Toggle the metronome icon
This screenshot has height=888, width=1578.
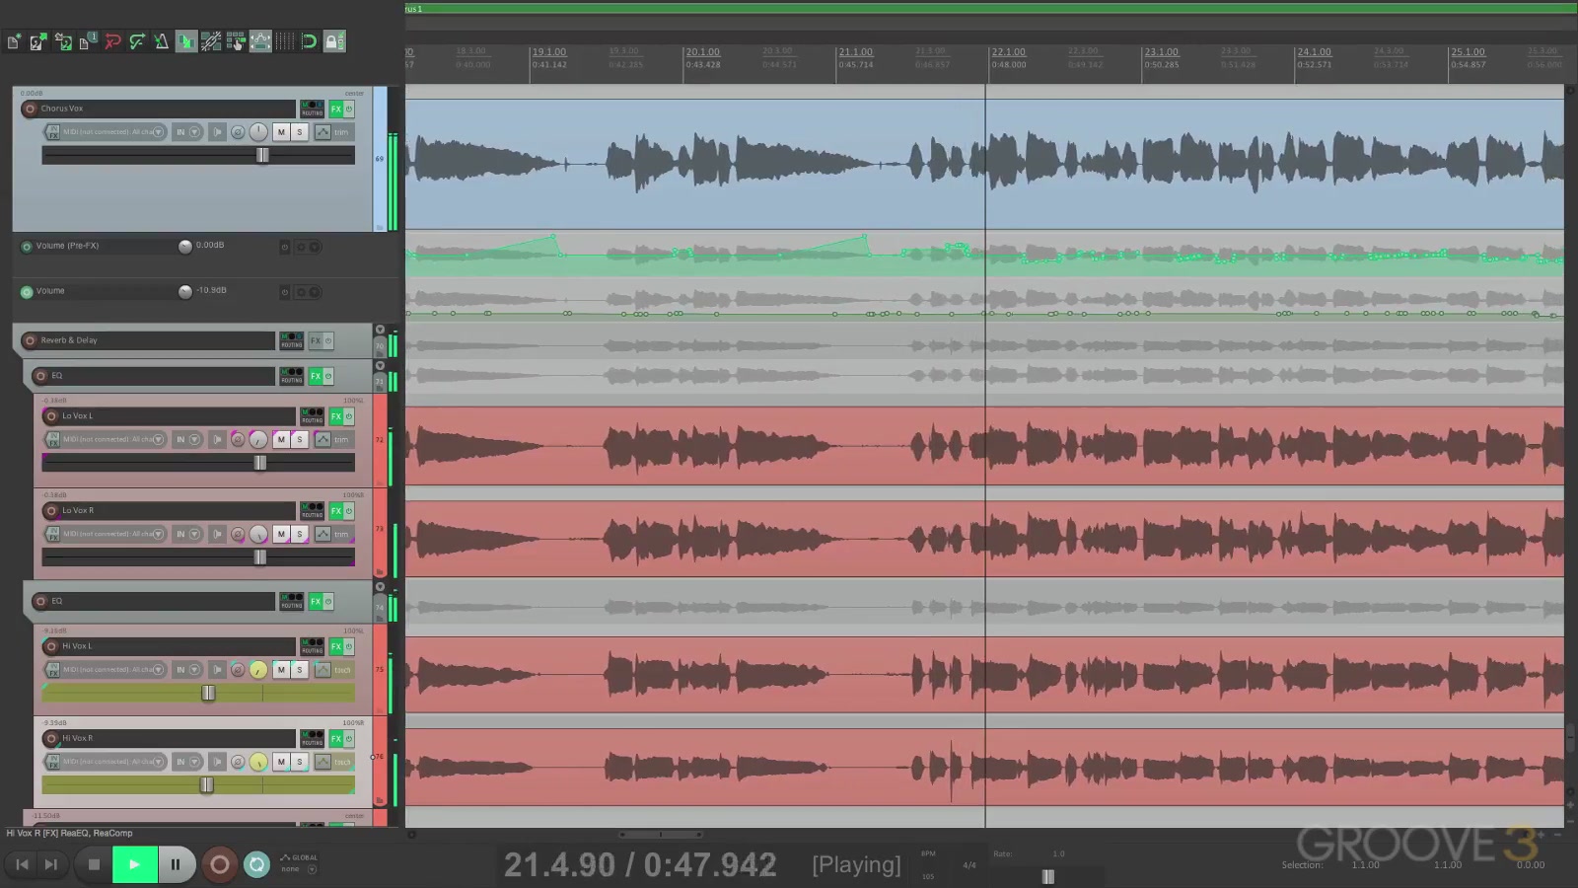pyautogui.click(x=162, y=41)
